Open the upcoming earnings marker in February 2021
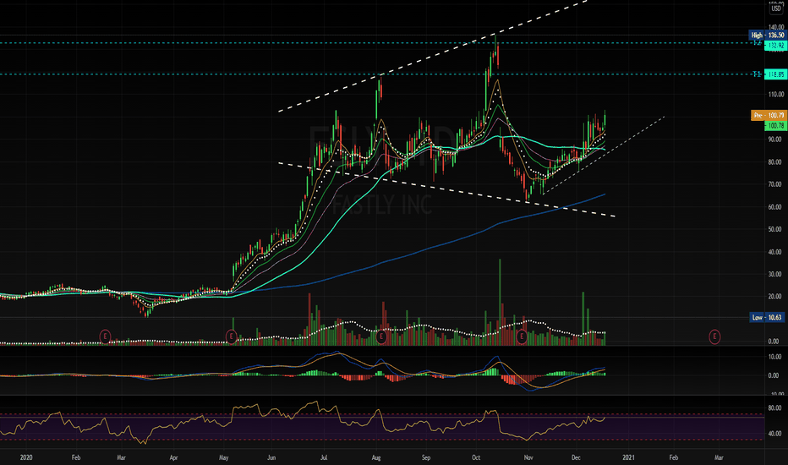Viewport: 788px width, 465px height. point(714,336)
